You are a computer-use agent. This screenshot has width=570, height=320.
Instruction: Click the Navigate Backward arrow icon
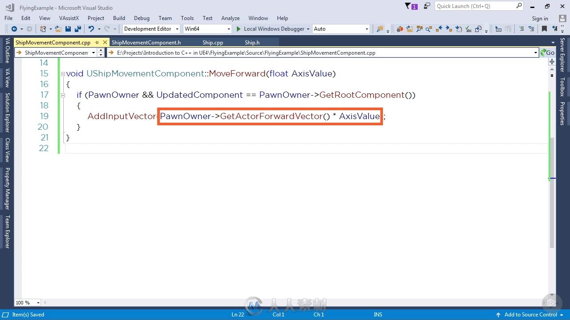tap(14, 29)
